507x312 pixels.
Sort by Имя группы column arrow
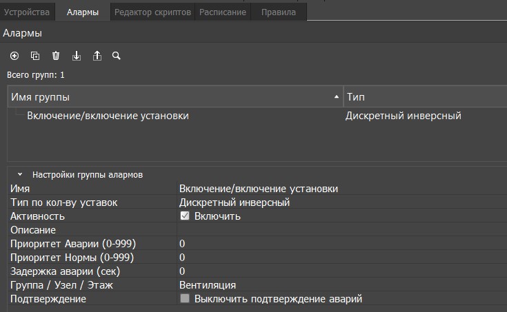point(336,97)
